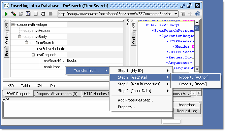
Task: Click the maximize window icon in title bar
Action: click(x=189, y=6)
